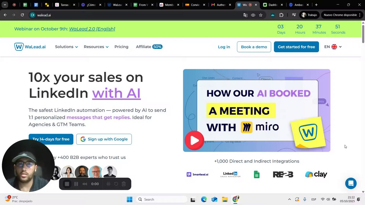Screen dimensions: 365x205
Task: Open volume control in system tray
Action: point(328,199)
